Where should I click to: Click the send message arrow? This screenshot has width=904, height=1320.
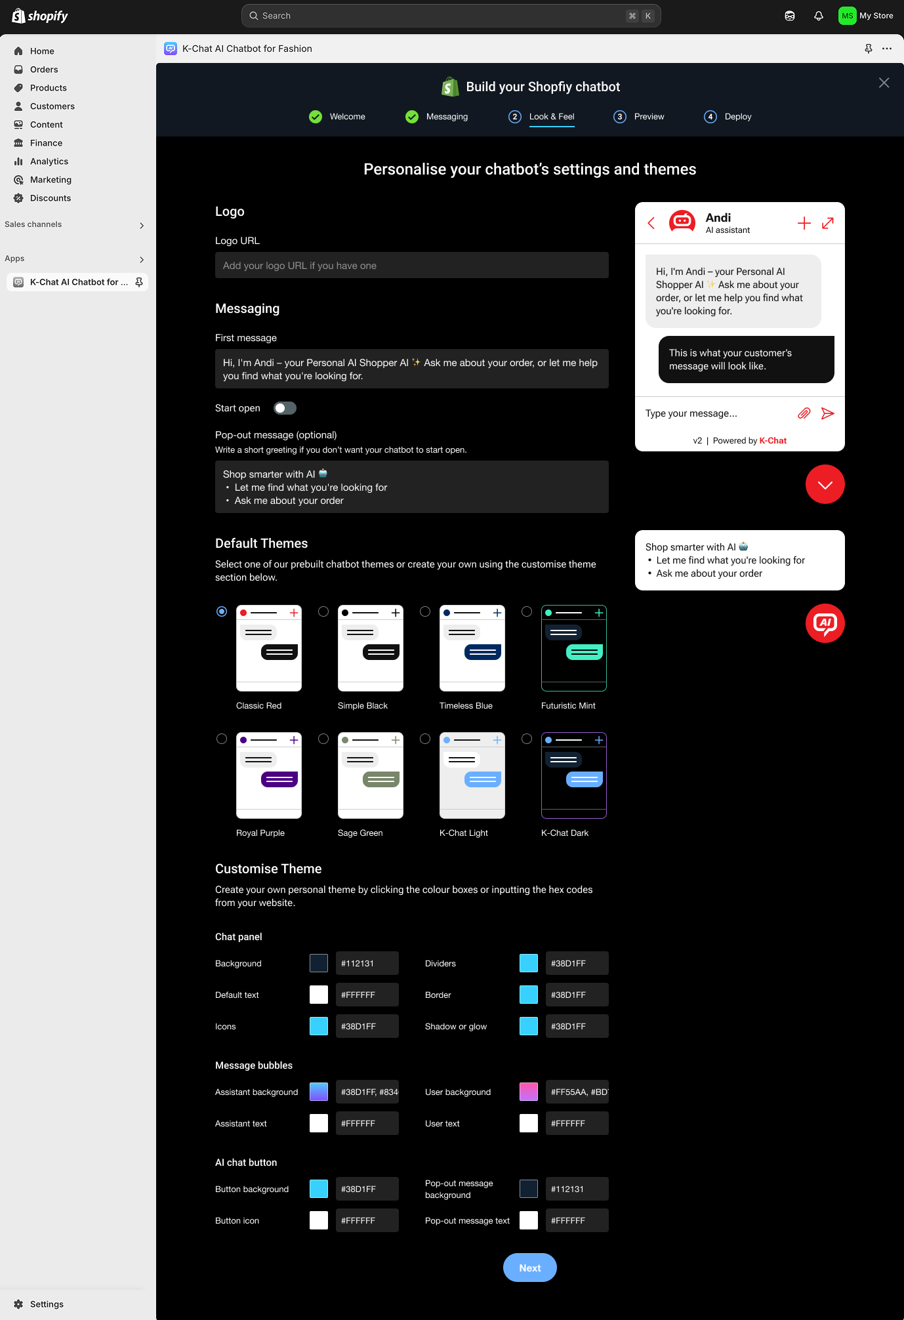pos(828,413)
